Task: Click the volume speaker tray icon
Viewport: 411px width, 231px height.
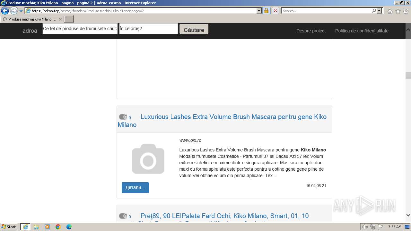Action: (x=365, y=227)
